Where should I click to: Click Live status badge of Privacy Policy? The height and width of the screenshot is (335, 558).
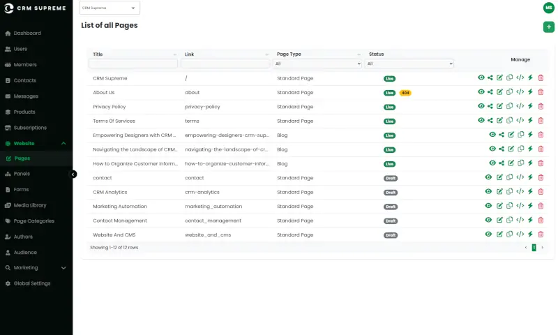click(x=389, y=107)
